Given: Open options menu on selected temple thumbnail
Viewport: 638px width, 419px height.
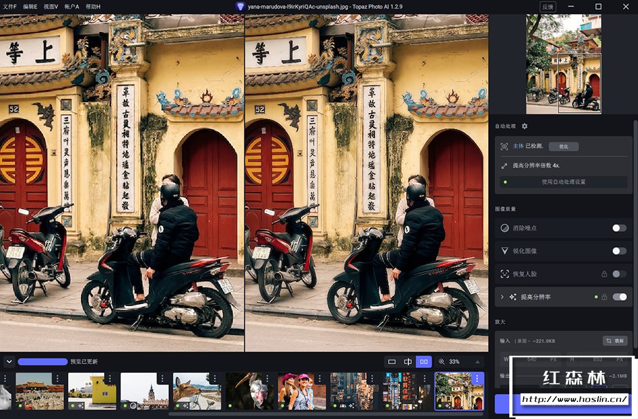Looking at the screenshot, I should pyautogui.click(x=477, y=379).
